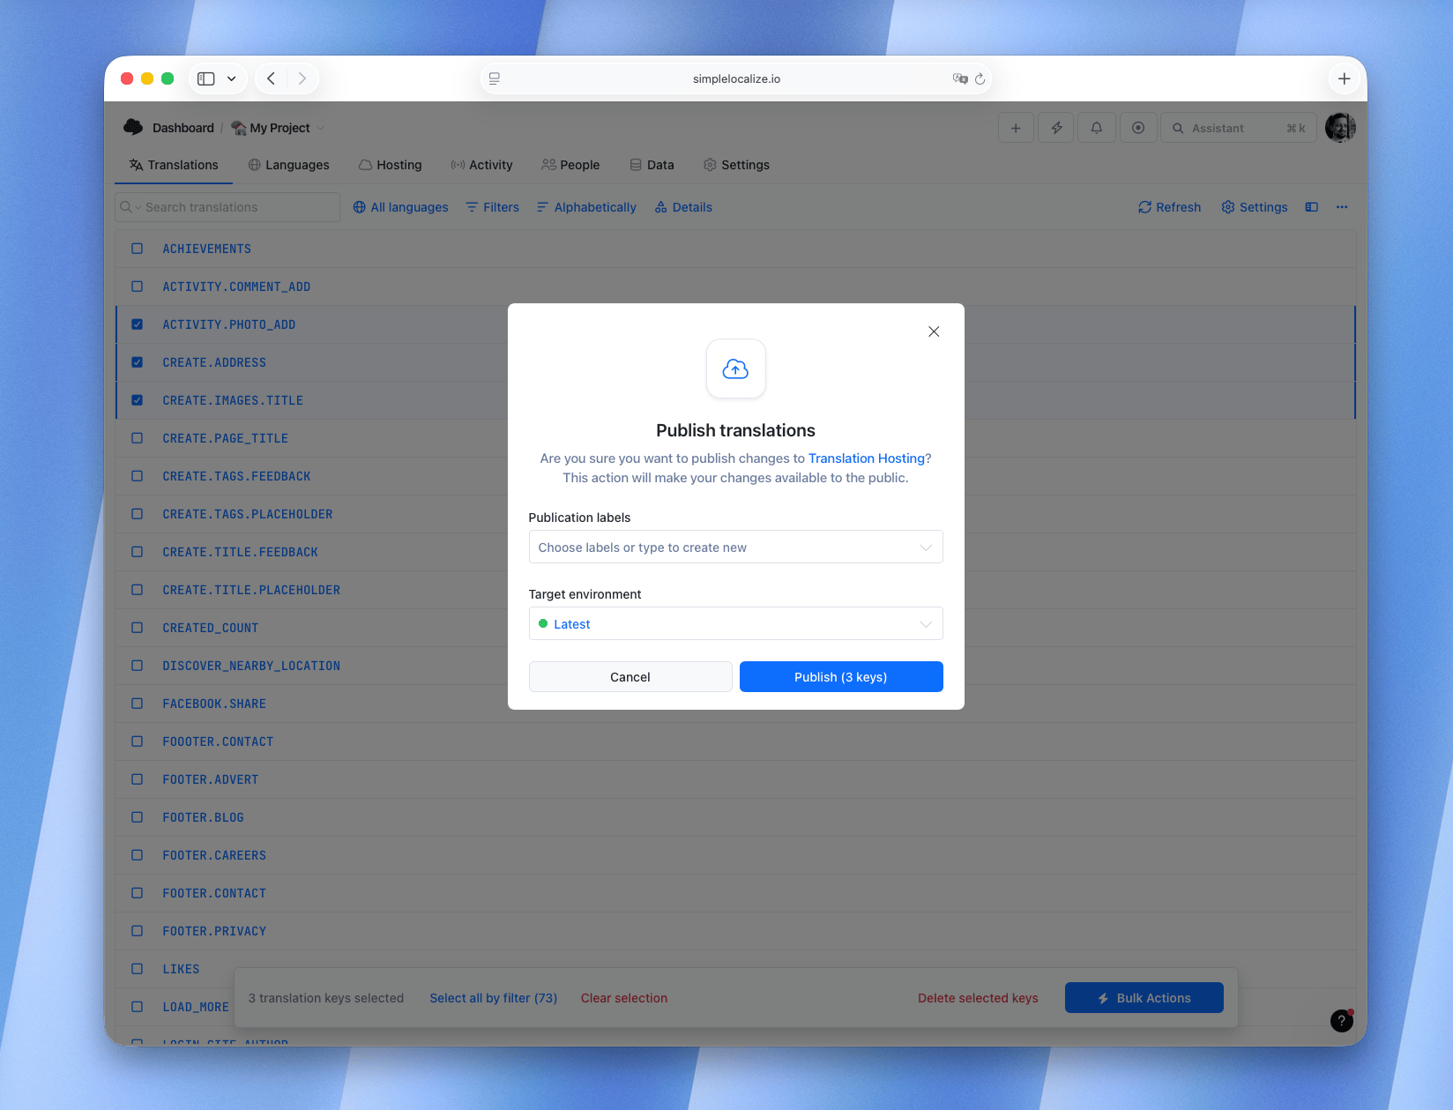The height and width of the screenshot is (1110, 1453).
Task: Open the Publication labels dropdown
Action: (x=735, y=547)
